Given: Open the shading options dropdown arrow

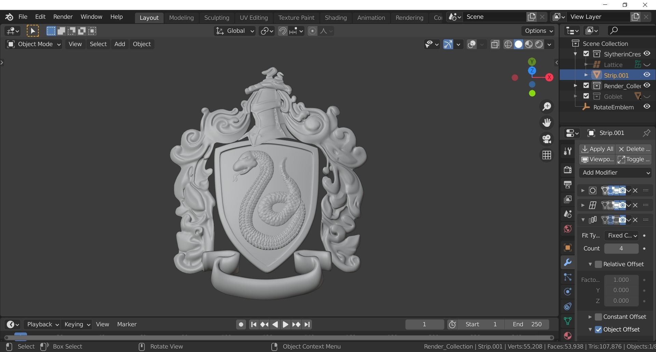Looking at the screenshot, I should (549, 44).
